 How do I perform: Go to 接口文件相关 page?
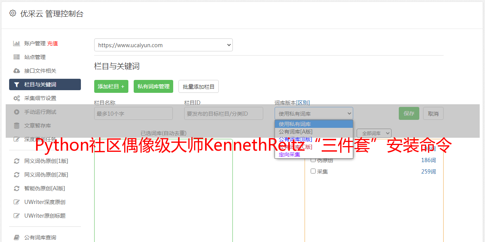click(x=40, y=71)
